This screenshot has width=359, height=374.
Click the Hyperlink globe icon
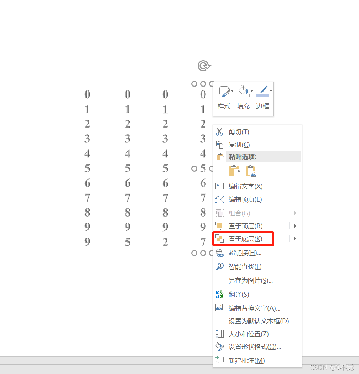point(219,253)
